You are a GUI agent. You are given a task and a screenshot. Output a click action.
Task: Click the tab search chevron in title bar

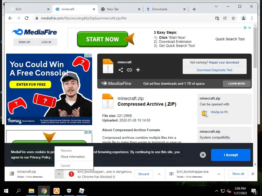pos(216,6)
